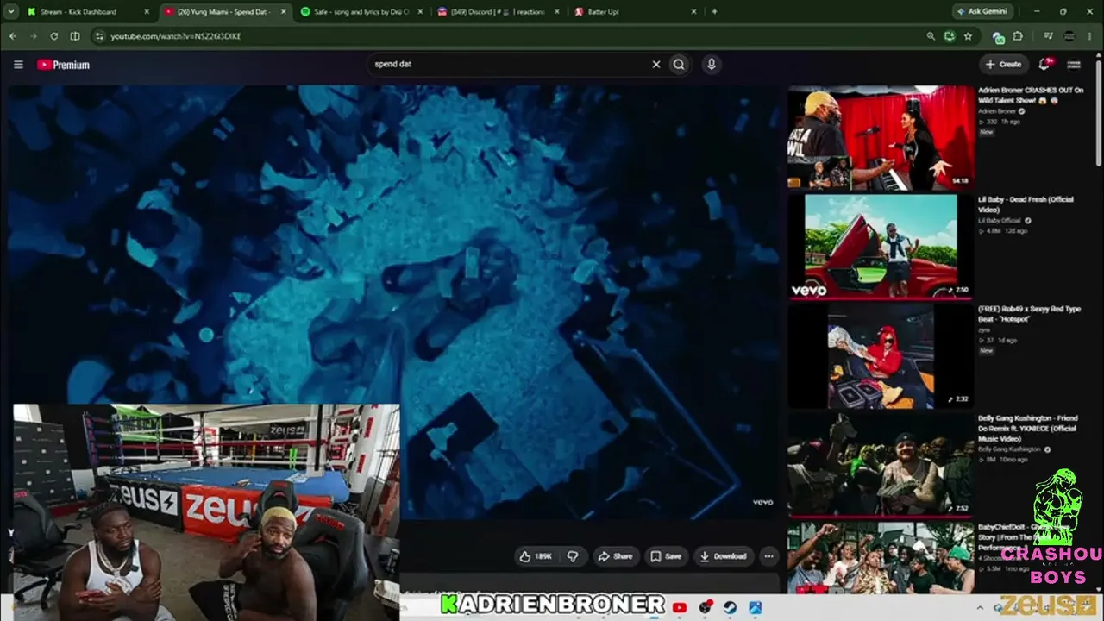Run the YouTube search with magnifier button
Viewport: 1104px width, 621px height.
(x=679, y=64)
